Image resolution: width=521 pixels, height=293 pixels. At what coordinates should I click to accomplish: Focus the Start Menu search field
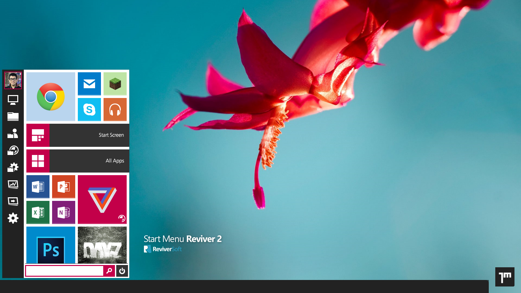64,271
